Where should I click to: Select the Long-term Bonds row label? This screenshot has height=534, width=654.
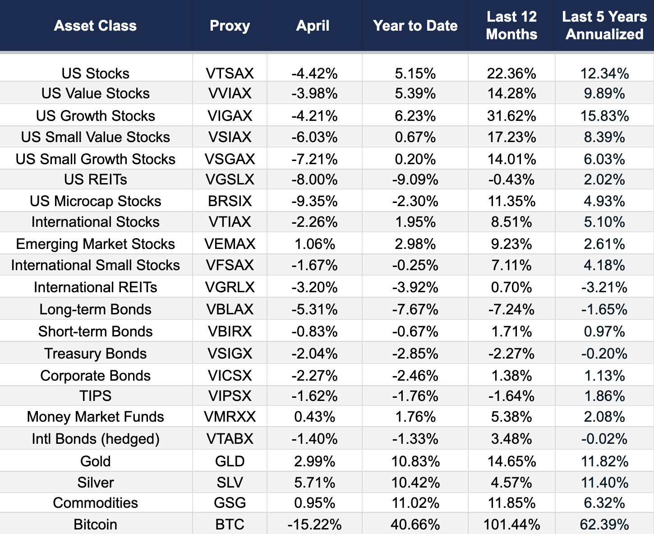(95, 309)
